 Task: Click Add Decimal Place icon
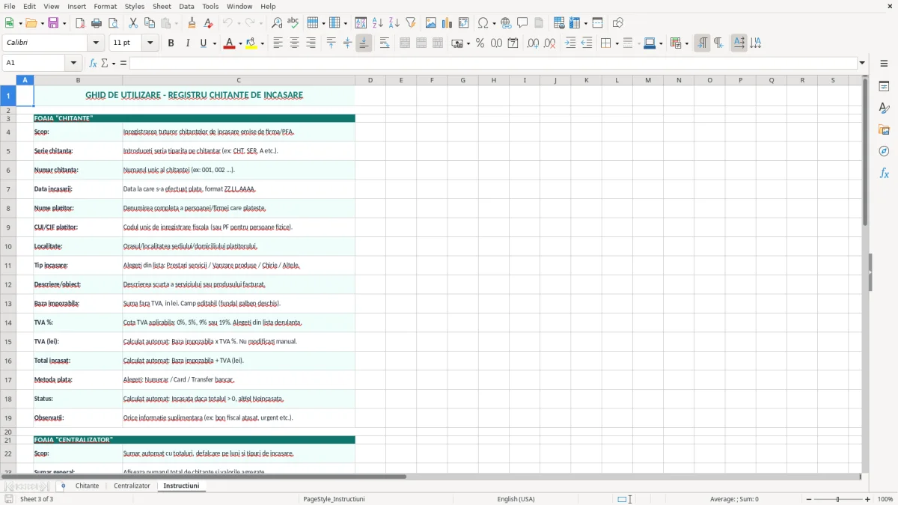pos(533,43)
